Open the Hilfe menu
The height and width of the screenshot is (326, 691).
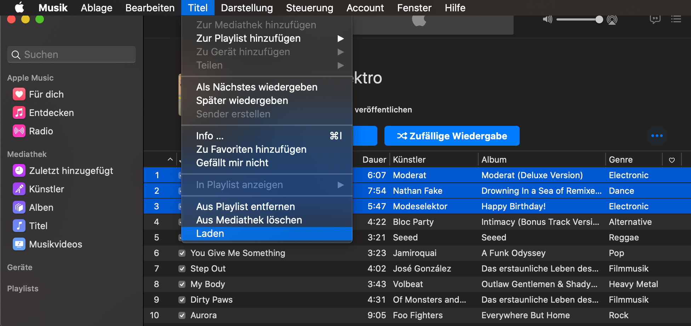455,8
